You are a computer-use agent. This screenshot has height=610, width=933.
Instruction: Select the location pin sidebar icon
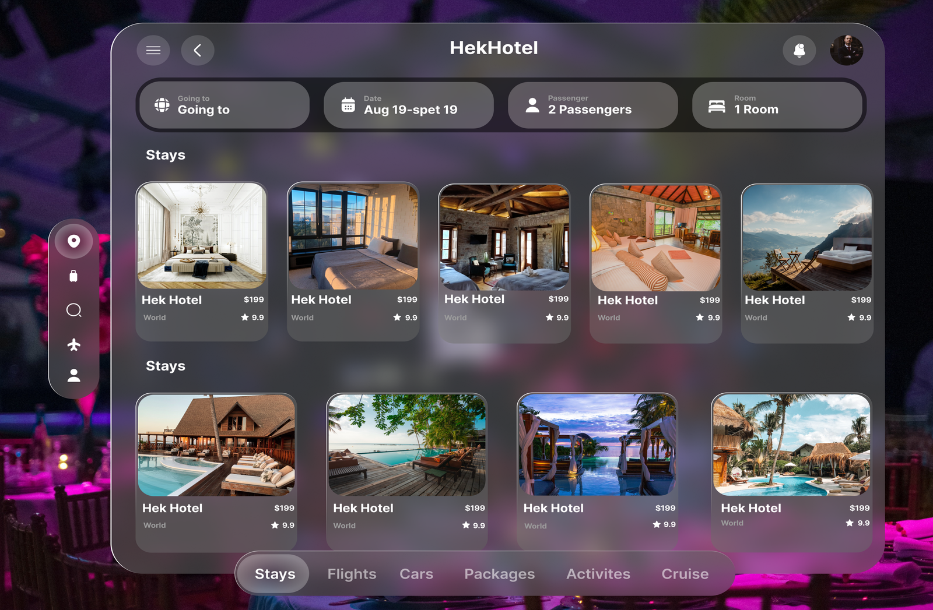coord(73,241)
